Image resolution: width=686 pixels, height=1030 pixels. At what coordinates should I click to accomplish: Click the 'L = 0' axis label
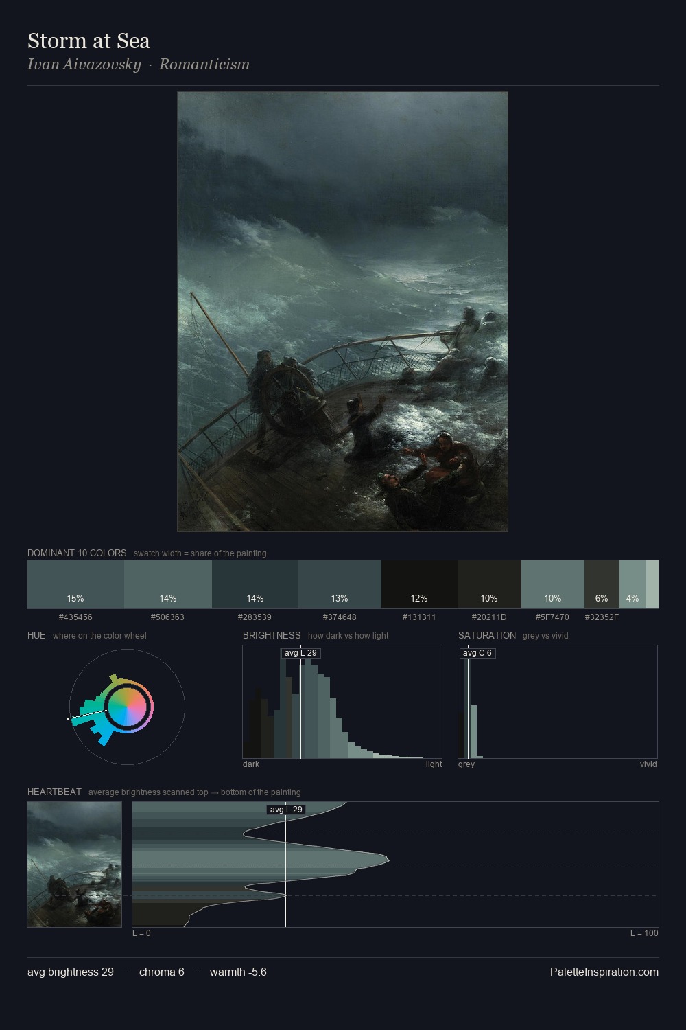point(141,933)
